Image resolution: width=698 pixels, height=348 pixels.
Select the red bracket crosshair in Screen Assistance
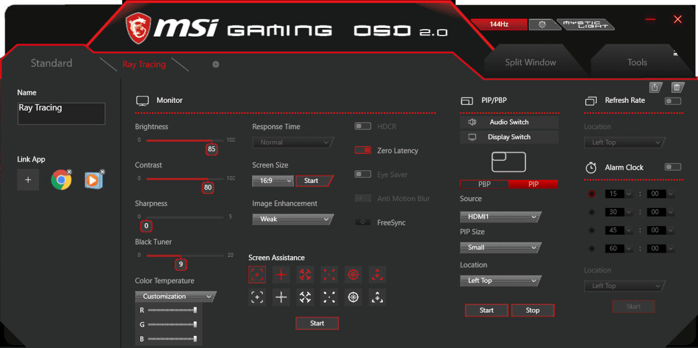point(257,274)
